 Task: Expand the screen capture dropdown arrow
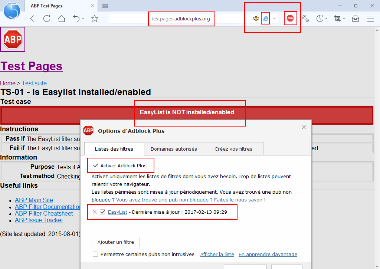point(344,19)
